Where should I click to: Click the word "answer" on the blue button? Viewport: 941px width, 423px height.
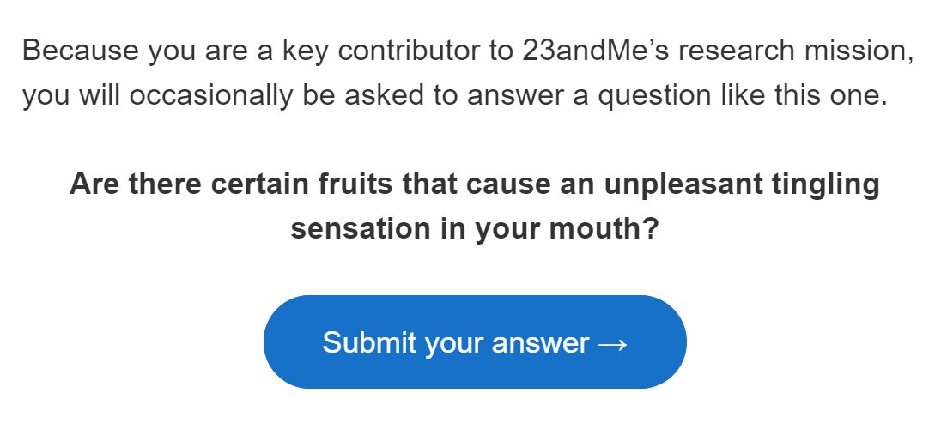540,343
